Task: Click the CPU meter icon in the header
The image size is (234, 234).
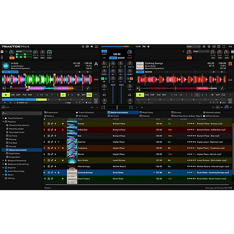Action: tap(97, 47)
